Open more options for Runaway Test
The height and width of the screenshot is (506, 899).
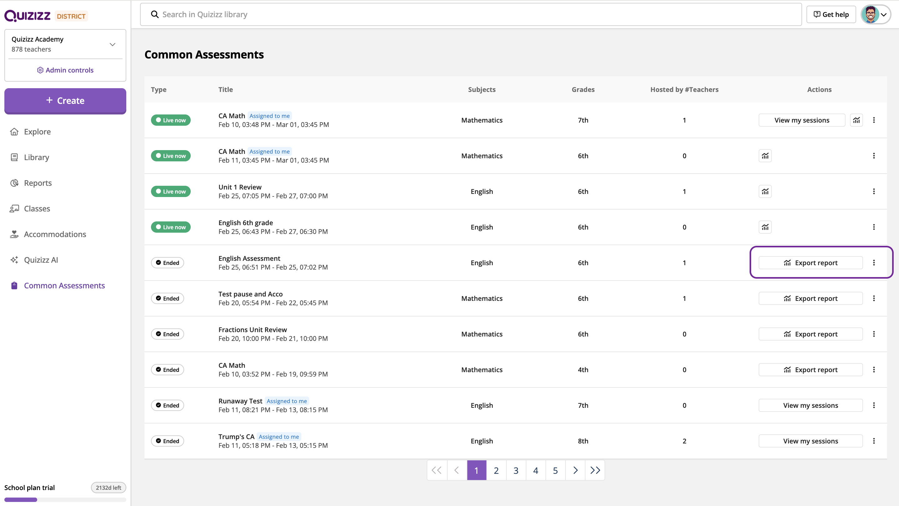[x=874, y=405]
